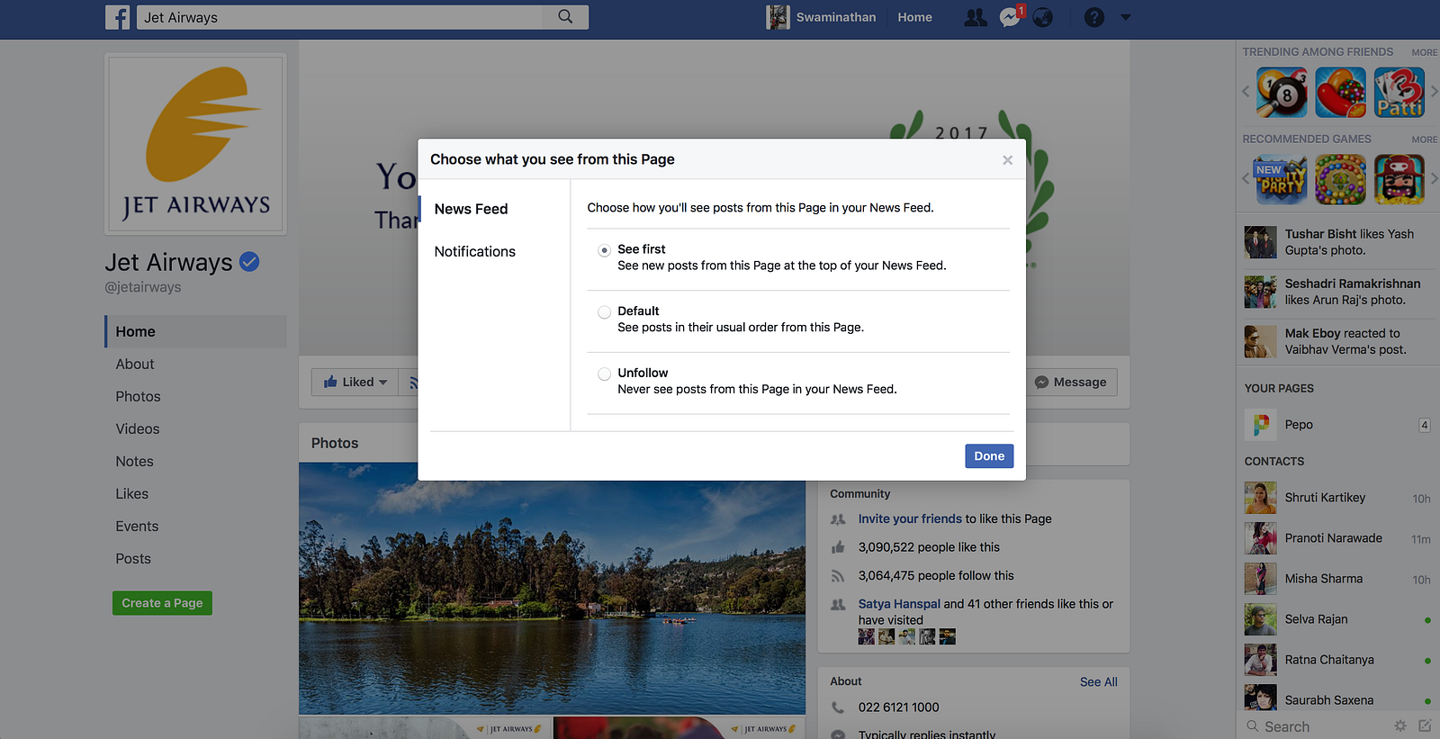The height and width of the screenshot is (739, 1440).
Task: Open the Candy Crush game icon
Action: 1340,93
